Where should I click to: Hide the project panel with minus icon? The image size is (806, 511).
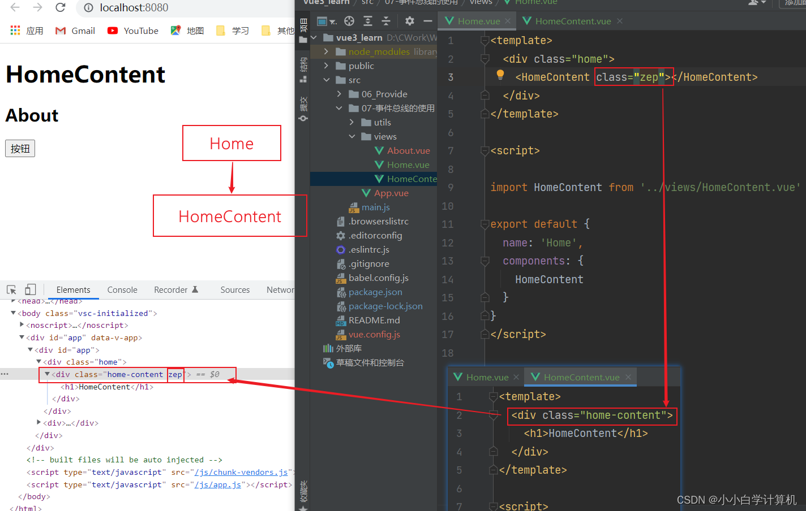coord(428,21)
